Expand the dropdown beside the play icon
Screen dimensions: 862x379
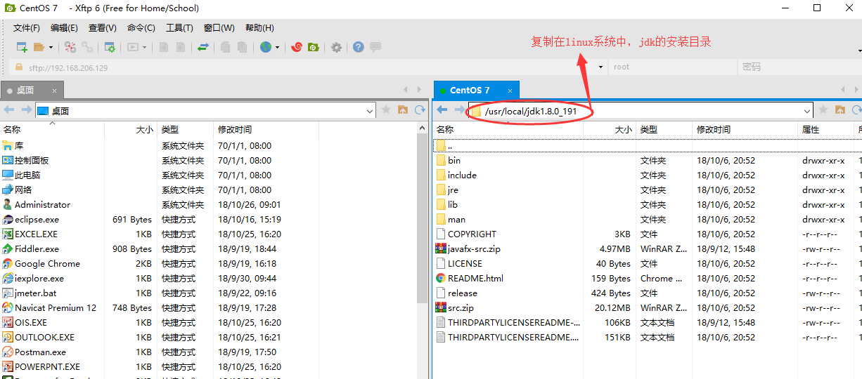pos(145,48)
